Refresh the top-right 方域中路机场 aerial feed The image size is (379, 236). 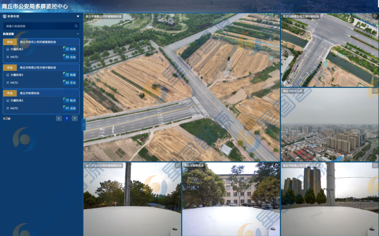click(375, 16)
